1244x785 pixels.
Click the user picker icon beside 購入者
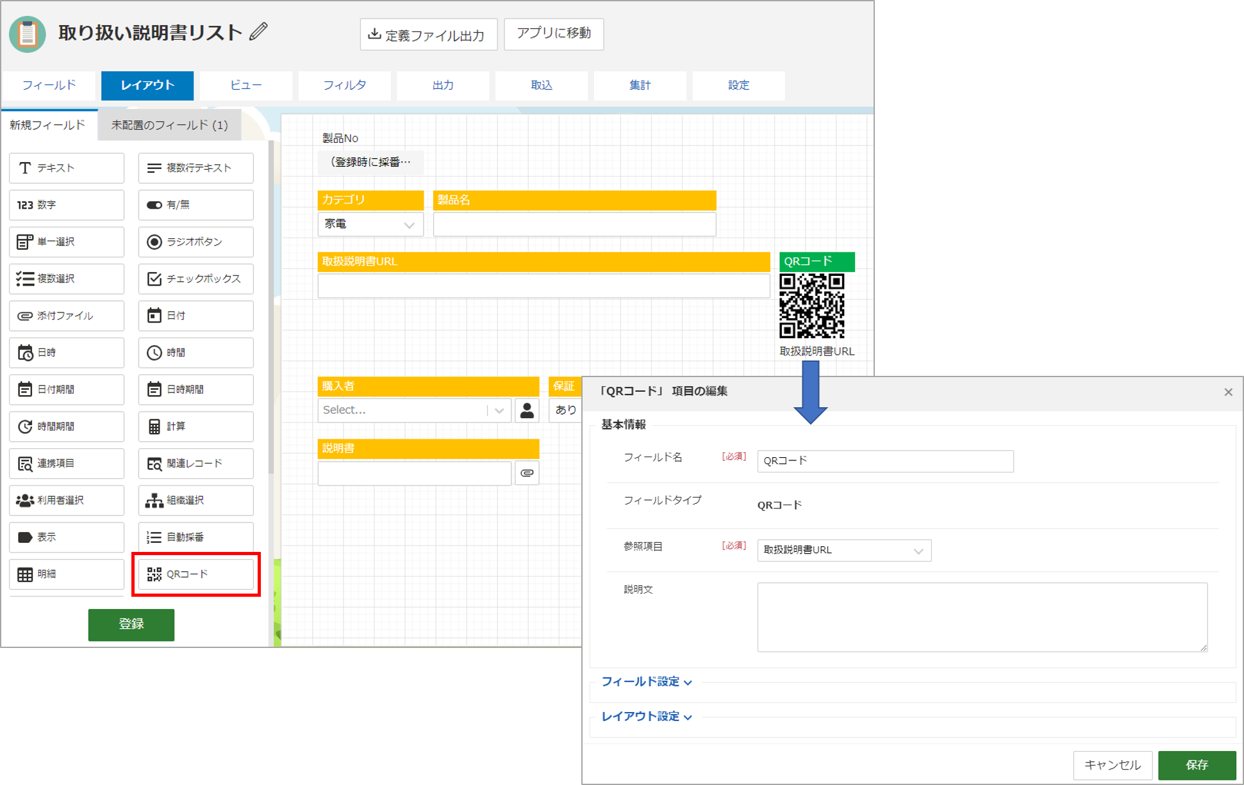tap(527, 410)
